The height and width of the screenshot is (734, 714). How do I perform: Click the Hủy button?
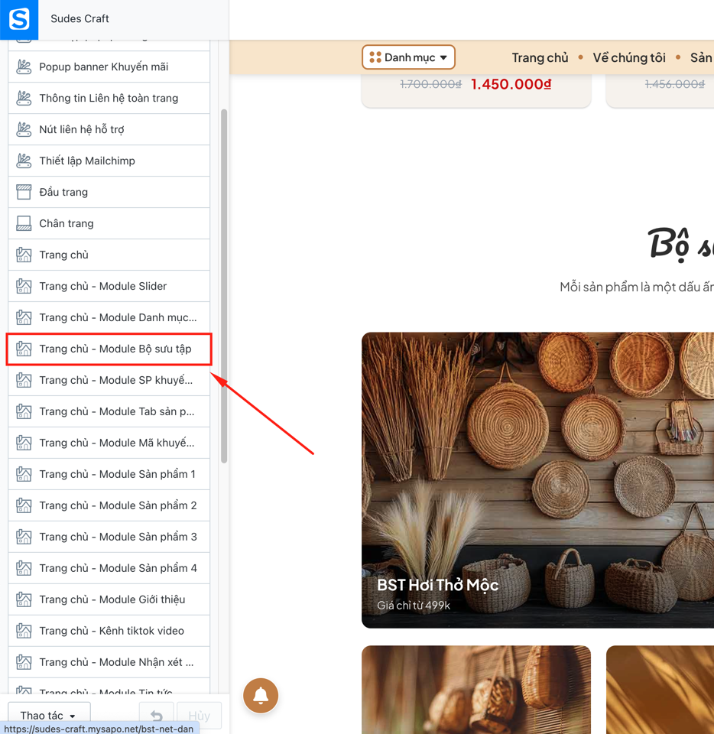(x=200, y=716)
